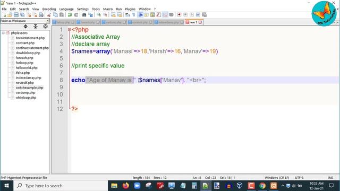Open the Encoding menu

[x=49, y=9]
